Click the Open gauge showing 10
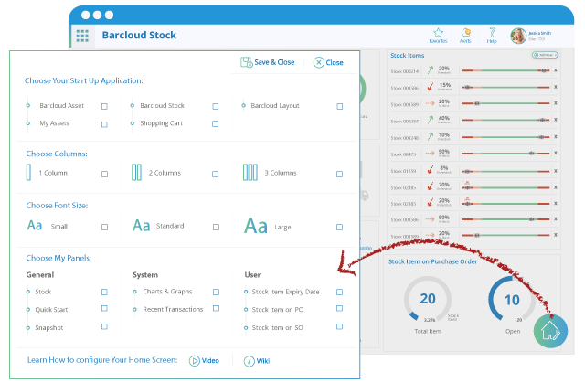The height and width of the screenshot is (383, 585). point(512,300)
